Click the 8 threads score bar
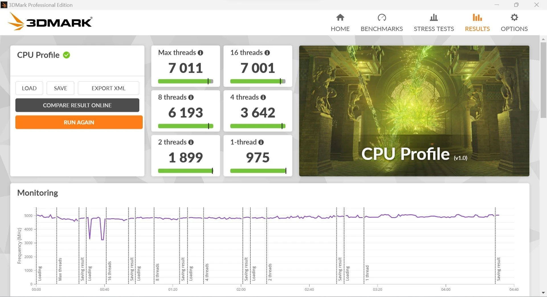 click(185, 126)
